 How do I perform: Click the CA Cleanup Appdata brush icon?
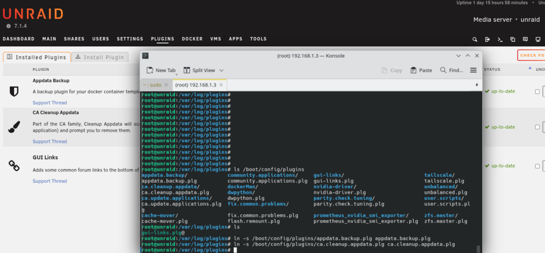pyautogui.click(x=14, y=127)
